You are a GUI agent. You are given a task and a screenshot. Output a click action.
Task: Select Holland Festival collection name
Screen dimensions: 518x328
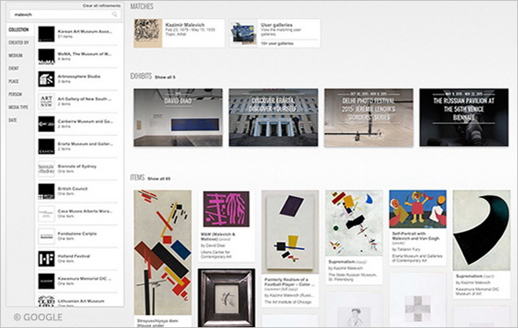[74, 256]
